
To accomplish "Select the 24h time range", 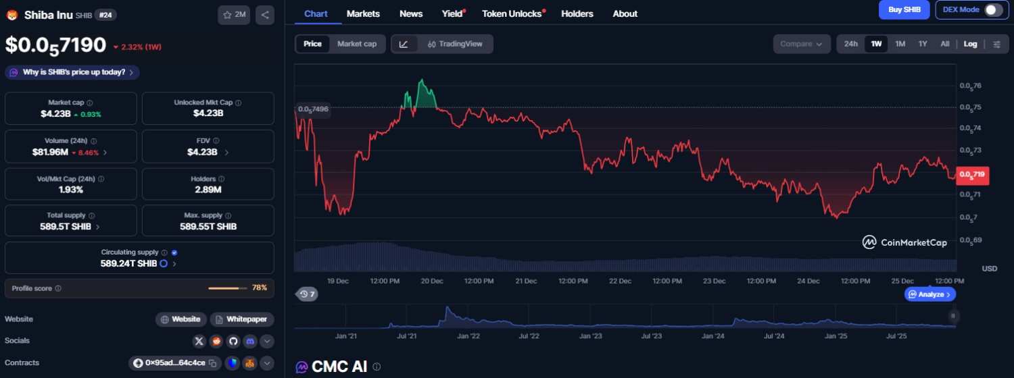I will point(851,44).
